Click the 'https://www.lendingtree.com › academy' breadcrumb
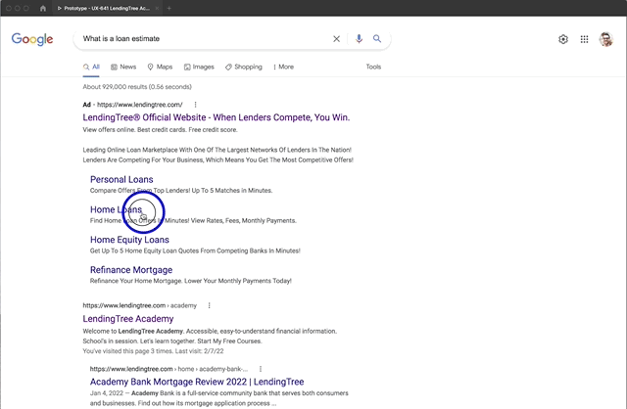 (x=139, y=305)
